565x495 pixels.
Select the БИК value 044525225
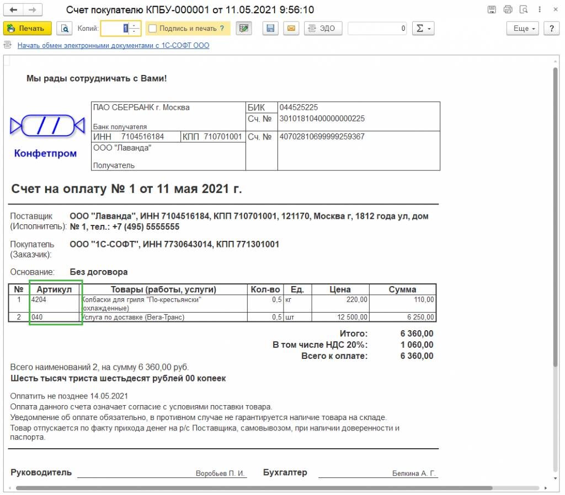(x=299, y=107)
